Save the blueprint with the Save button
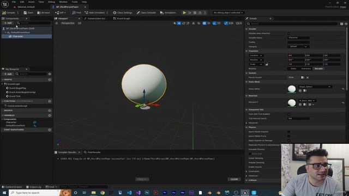The width and height of the screenshot is (349, 196). 28,13
